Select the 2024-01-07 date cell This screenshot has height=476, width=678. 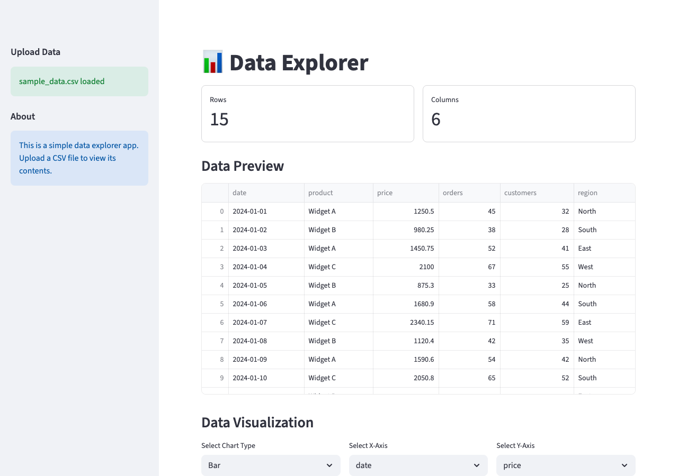(x=250, y=323)
